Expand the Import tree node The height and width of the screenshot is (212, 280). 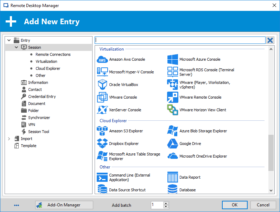tap(9, 139)
